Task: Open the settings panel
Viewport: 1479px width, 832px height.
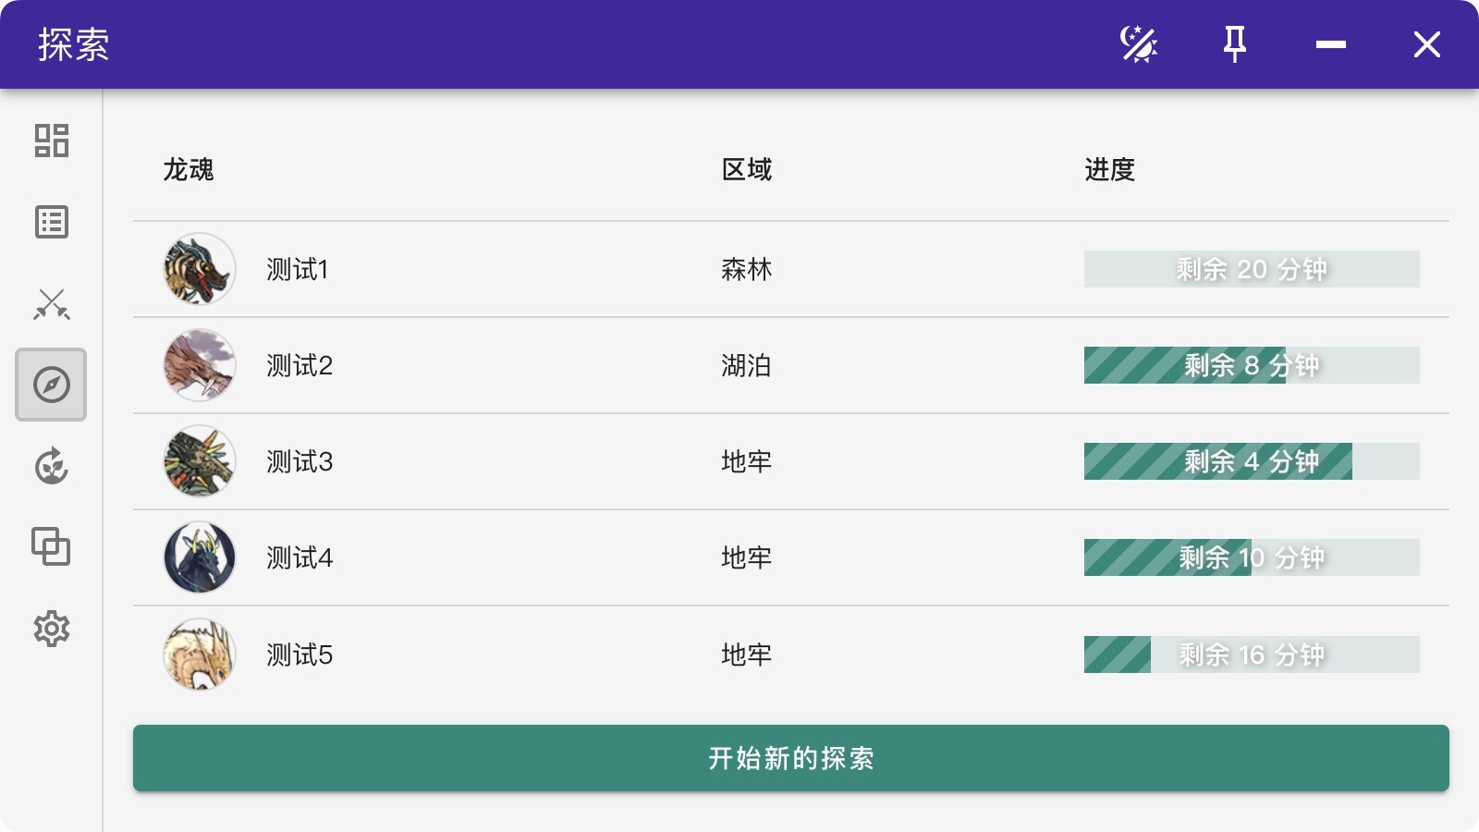Action: point(51,630)
